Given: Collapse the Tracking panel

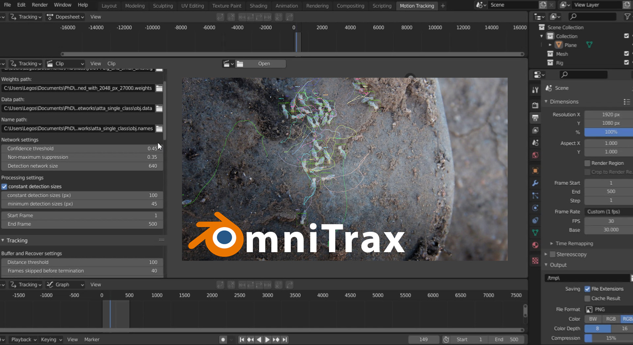Looking at the screenshot, I should (x=3, y=241).
